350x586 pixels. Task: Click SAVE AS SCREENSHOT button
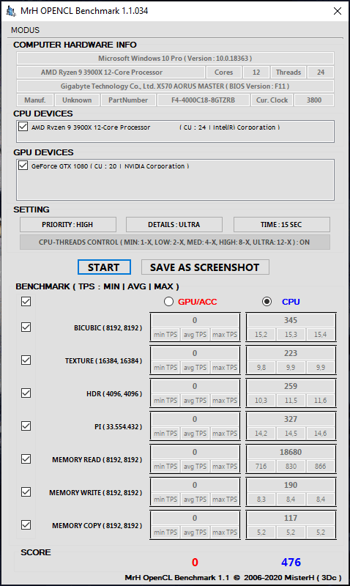205,267
